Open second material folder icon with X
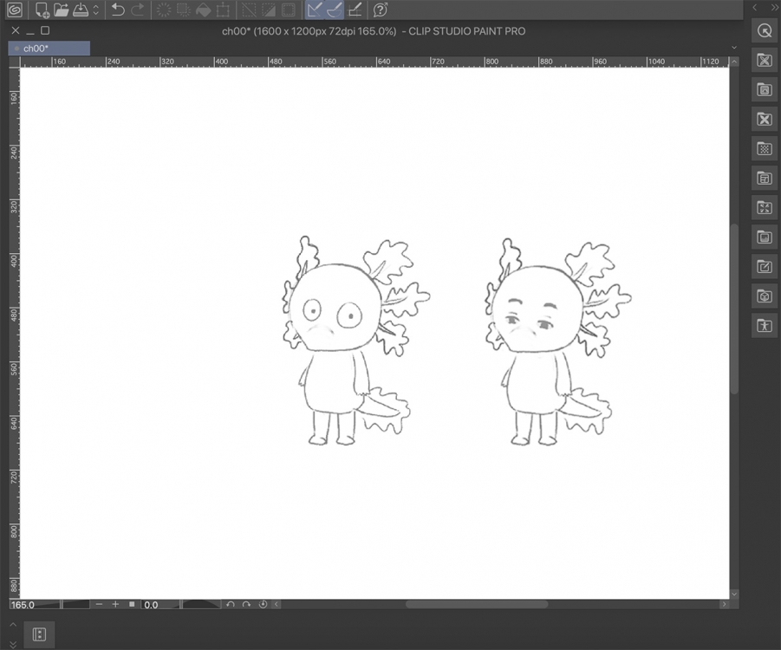 click(x=764, y=119)
